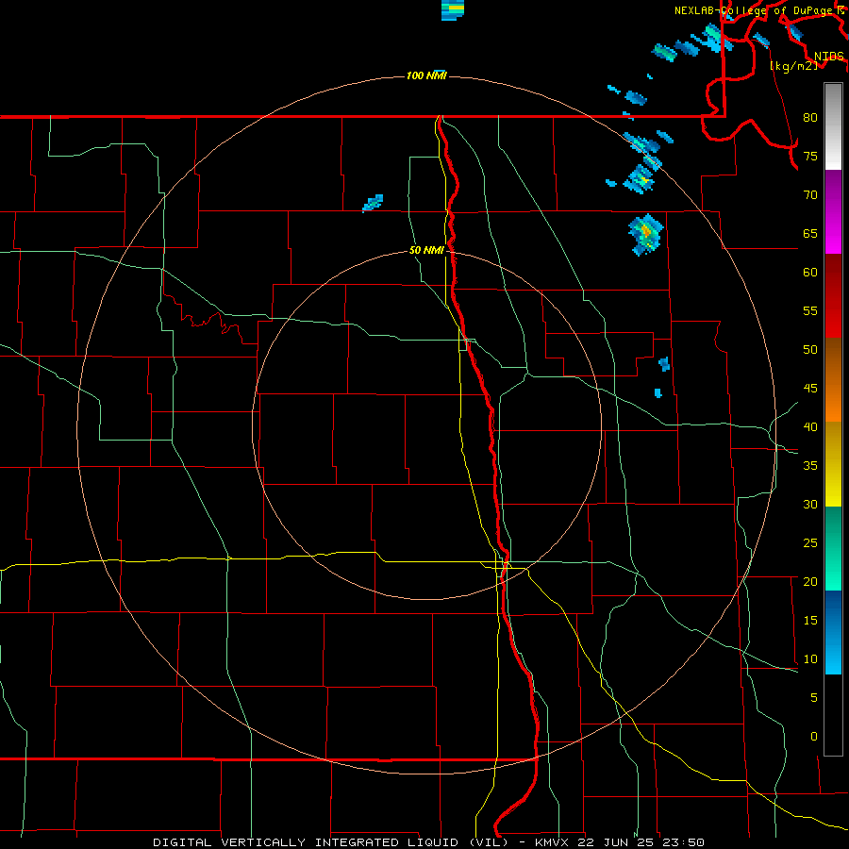Click the 65 value on the scale

(x=810, y=234)
